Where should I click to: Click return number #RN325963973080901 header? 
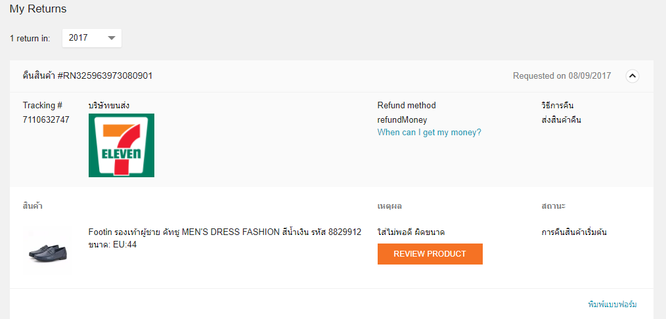pos(88,75)
